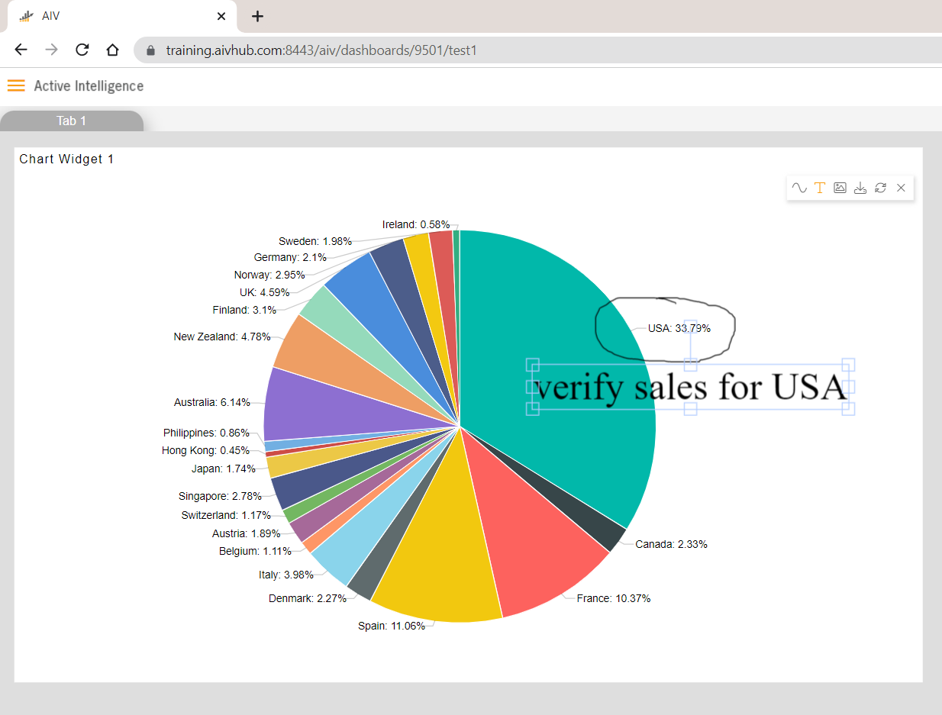The width and height of the screenshot is (942, 715).
Task: Click the Active Intelligence title
Action: pyautogui.click(x=89, y=85)
